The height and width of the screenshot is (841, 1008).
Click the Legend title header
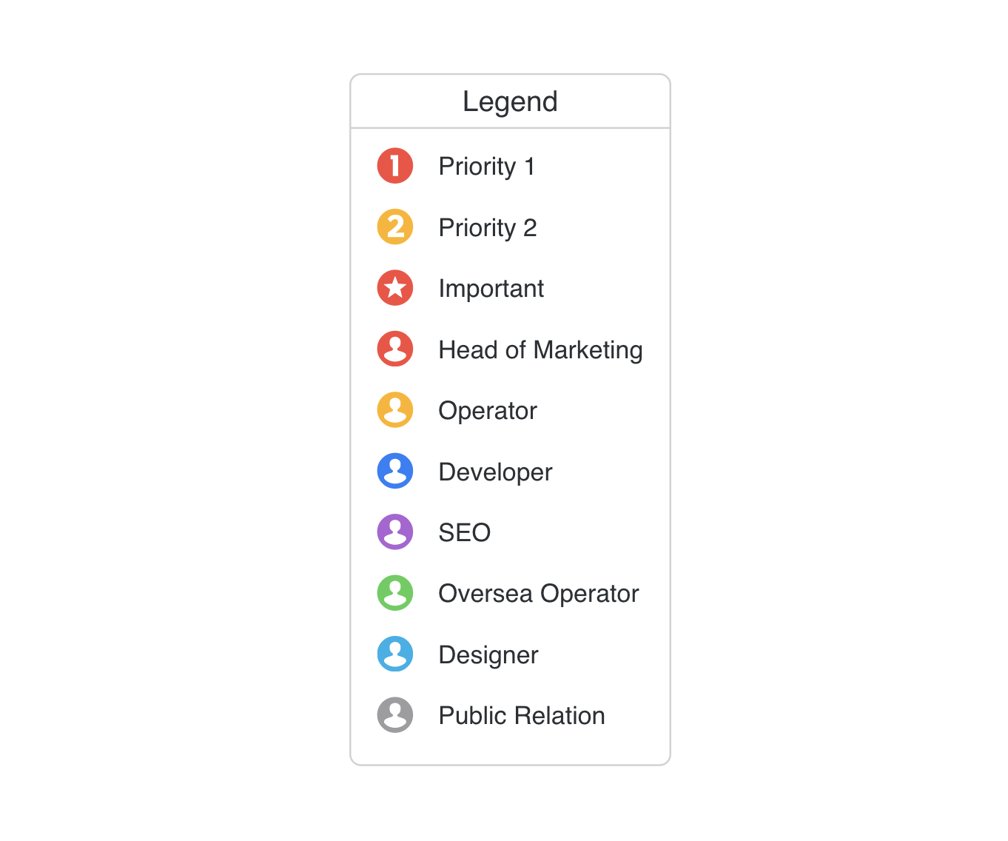click(x=510, y=101)
